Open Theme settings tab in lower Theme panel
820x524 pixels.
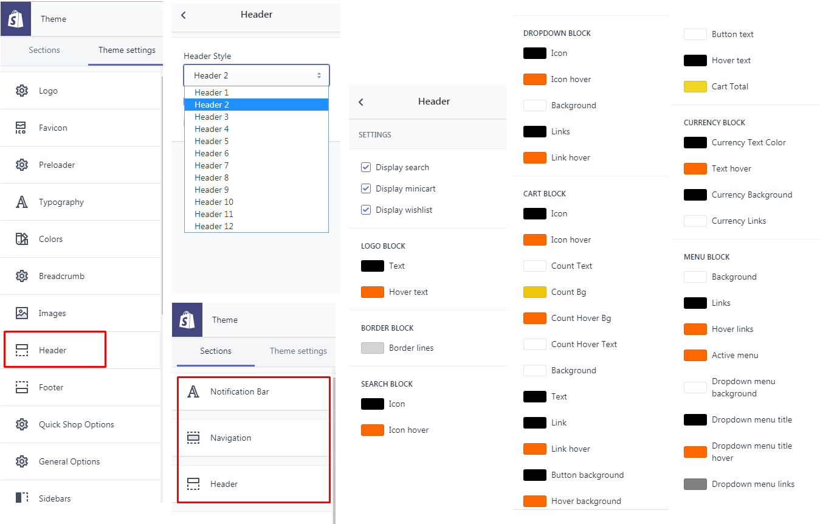[x=298, y=351]
